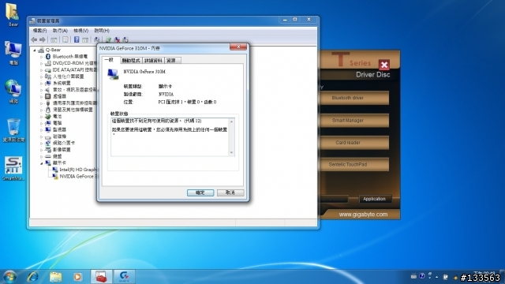Screen dimensions: 505x284
Task: Click the 取消 Cancel button in properties dialog
Action: coord(230,192)
